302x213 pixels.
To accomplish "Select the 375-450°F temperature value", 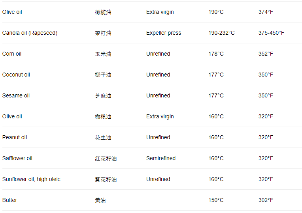I will 271,33.
